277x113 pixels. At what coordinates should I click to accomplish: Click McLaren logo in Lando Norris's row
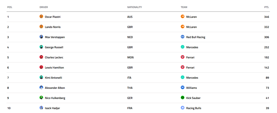pyautogui.click(x=183, y=27)
